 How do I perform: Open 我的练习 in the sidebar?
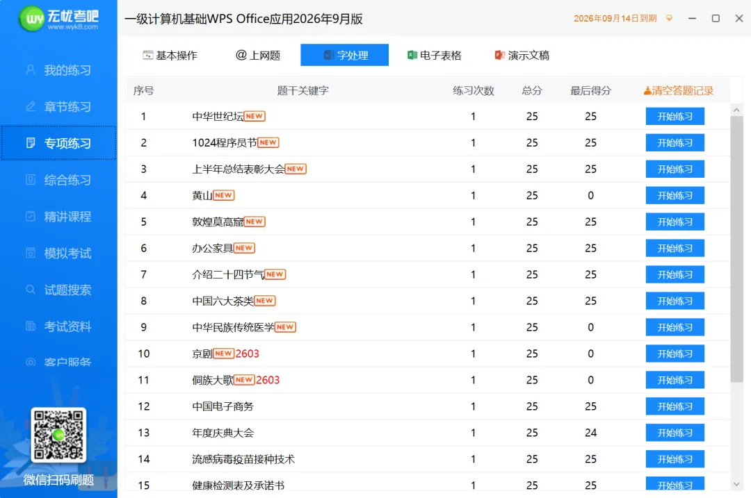(58, 70)
